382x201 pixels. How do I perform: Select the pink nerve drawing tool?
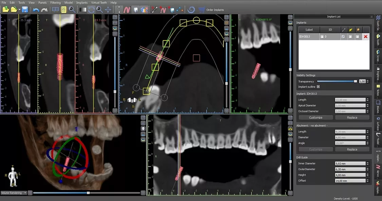click(x=127, y=10)
